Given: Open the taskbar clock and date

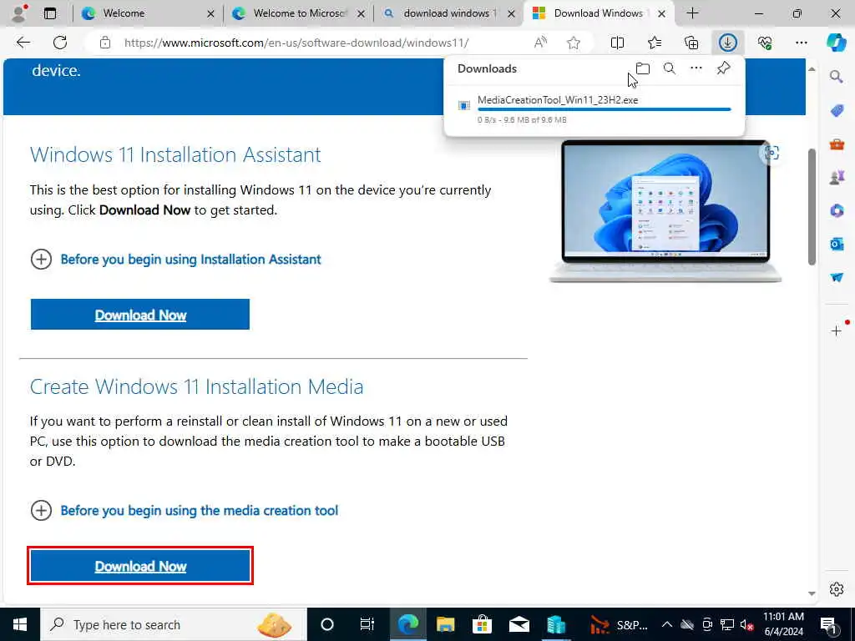Looking at the screenshot, I should (x=783, y=624).
